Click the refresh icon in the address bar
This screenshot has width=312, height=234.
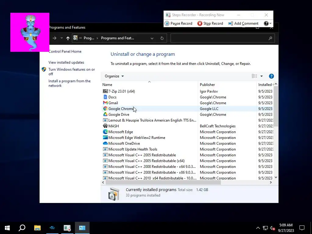pyautogui.click(x=162, y=38)
